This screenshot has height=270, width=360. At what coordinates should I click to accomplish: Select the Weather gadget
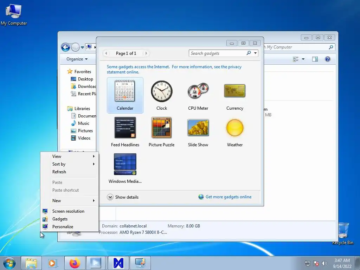click(x=234, y=132)
